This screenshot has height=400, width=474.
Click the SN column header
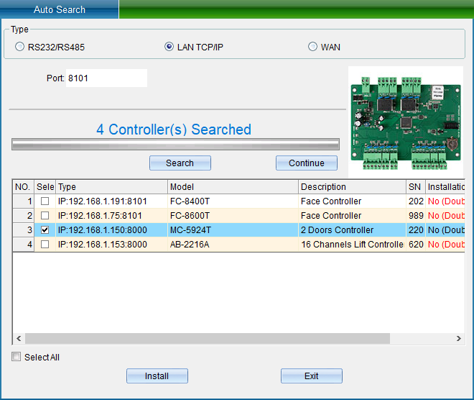coord(416,187)
